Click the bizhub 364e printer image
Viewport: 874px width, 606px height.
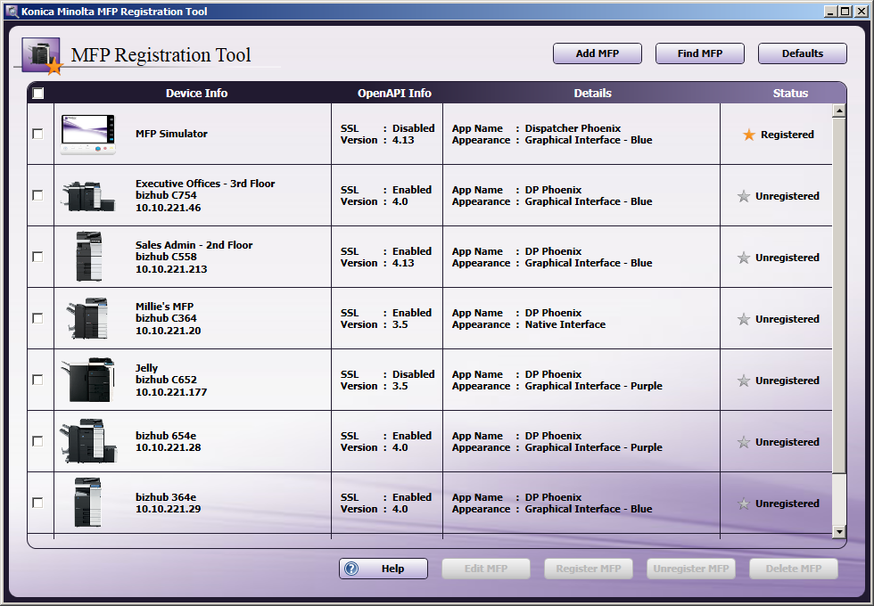[x=88, y=503]
